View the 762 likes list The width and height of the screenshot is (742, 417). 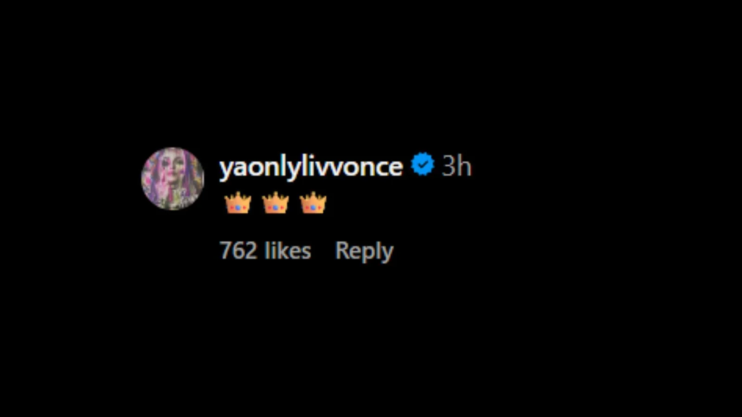click(265, 251)
